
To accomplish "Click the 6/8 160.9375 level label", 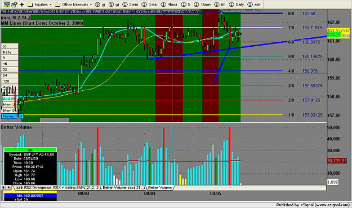I will pos(304,42).
